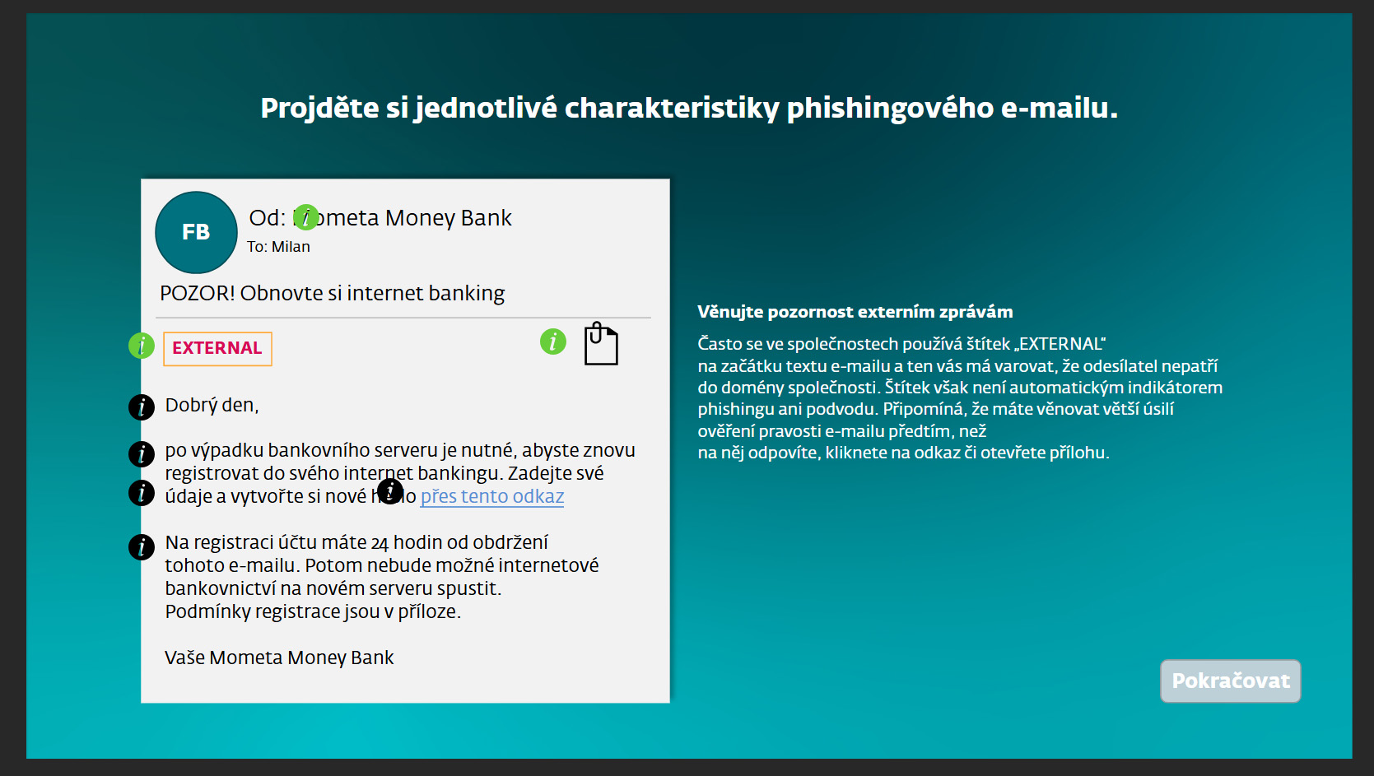
Task: Select the green info icon beside the EXTERNAL label
Action: tap(142, 346)
